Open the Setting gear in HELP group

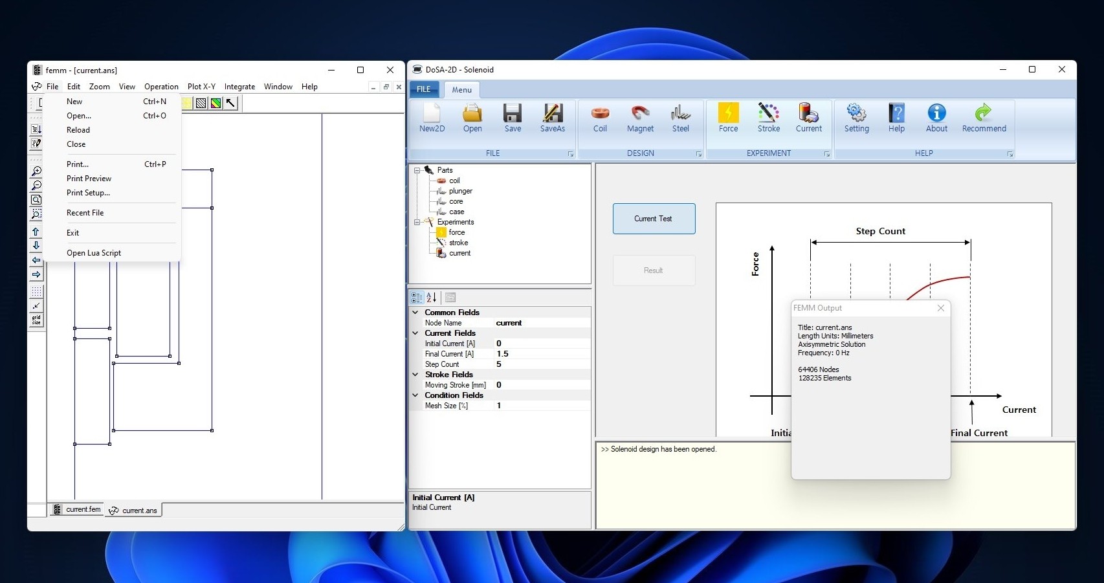pos(856,118)
